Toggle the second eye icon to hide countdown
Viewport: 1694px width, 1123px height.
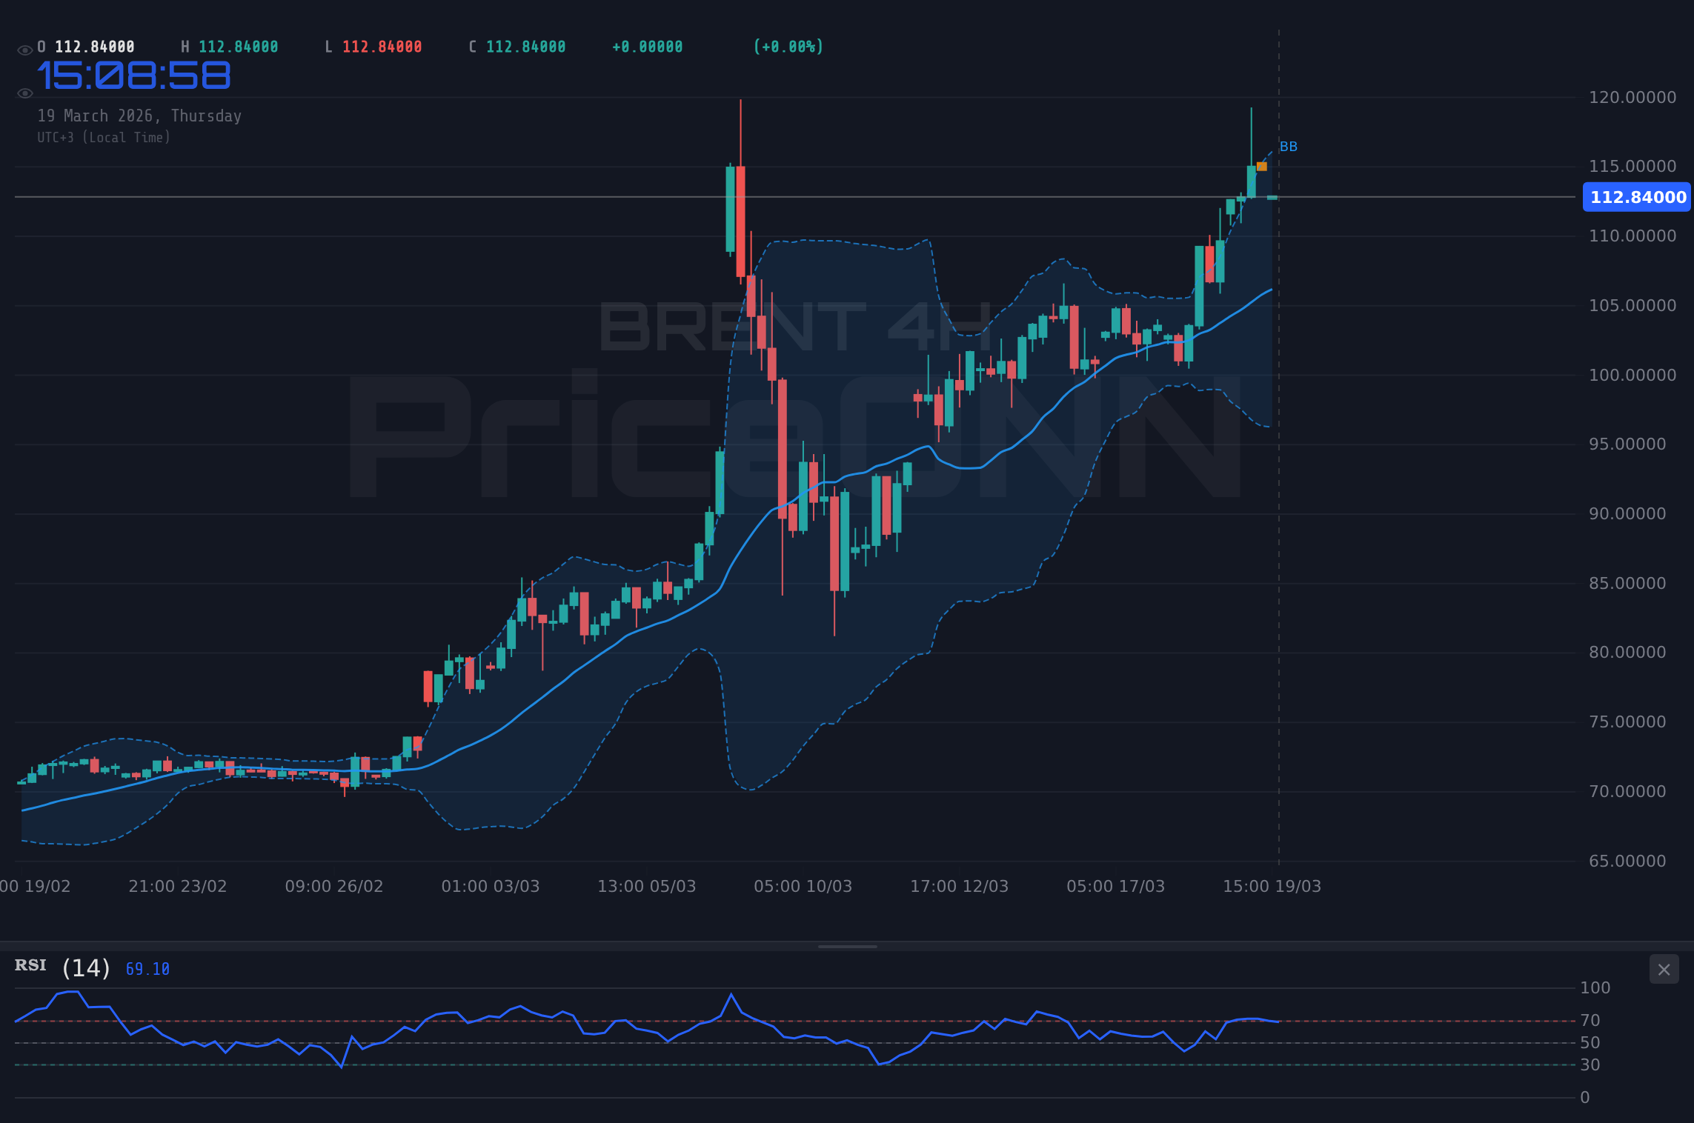click(x=24, y=93)
